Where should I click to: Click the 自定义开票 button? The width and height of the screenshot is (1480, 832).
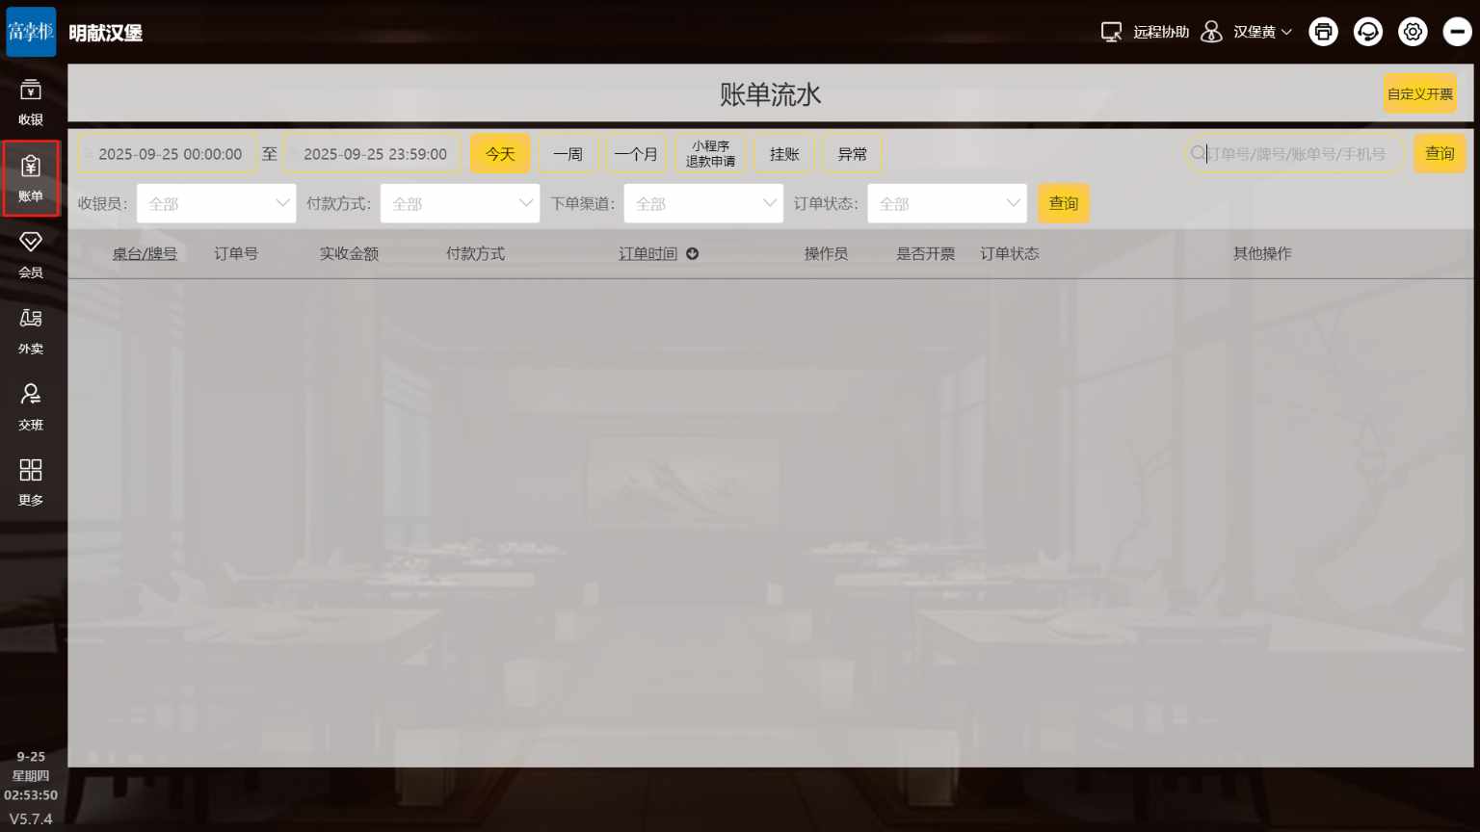[1420, 93]
